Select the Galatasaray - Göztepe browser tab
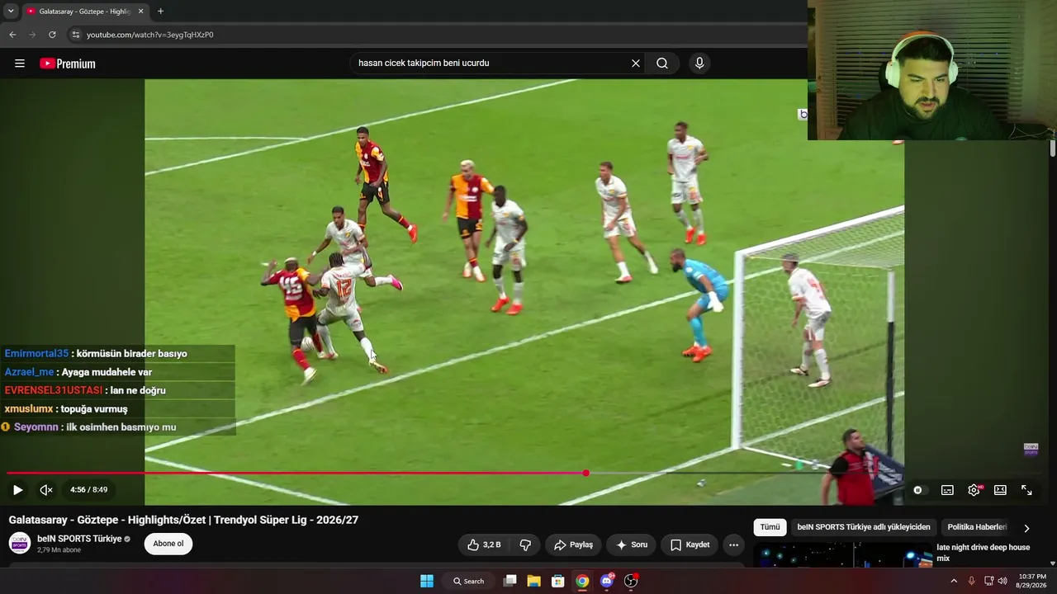Viewport: 1057px width, 594px height. click(x=85, y=12)
